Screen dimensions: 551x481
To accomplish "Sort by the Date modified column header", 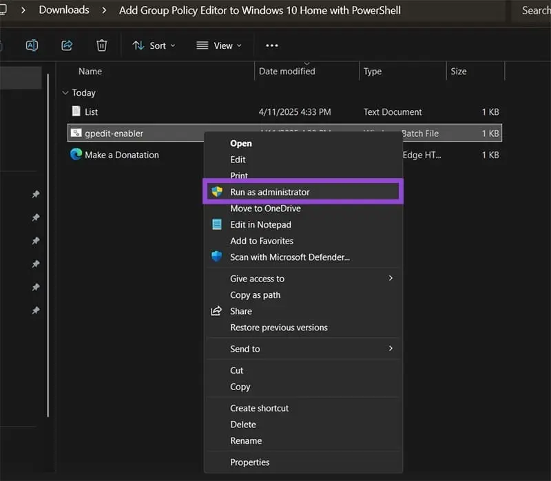I will coord(287,72).
